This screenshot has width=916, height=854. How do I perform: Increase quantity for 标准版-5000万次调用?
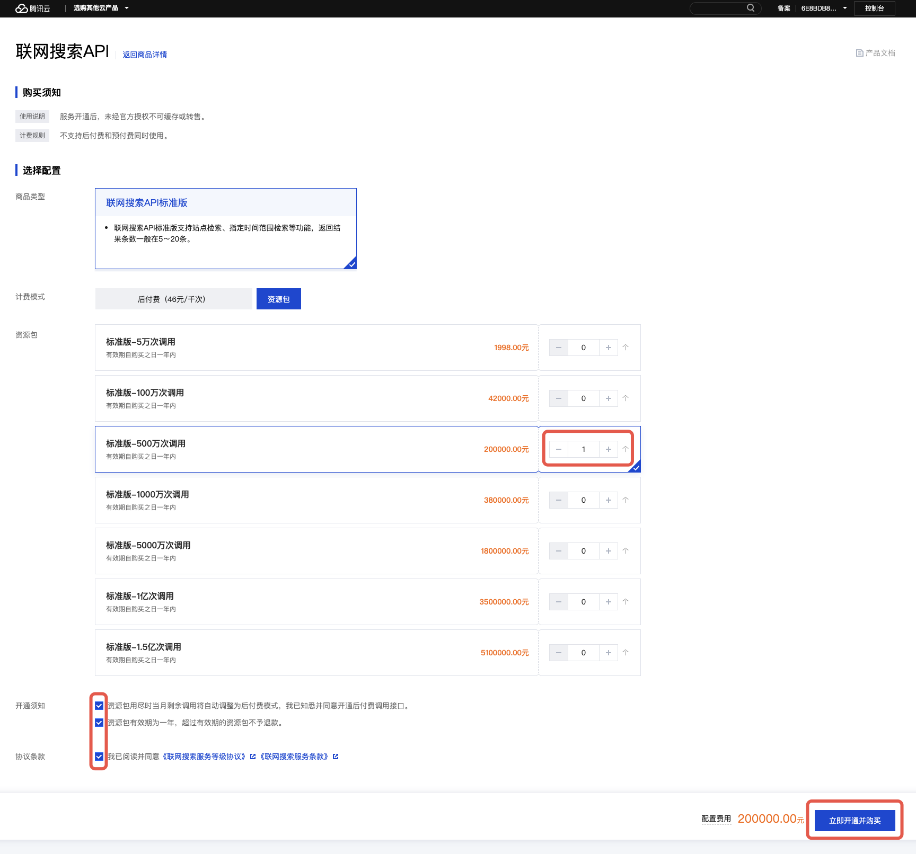[x=609, y=551]
